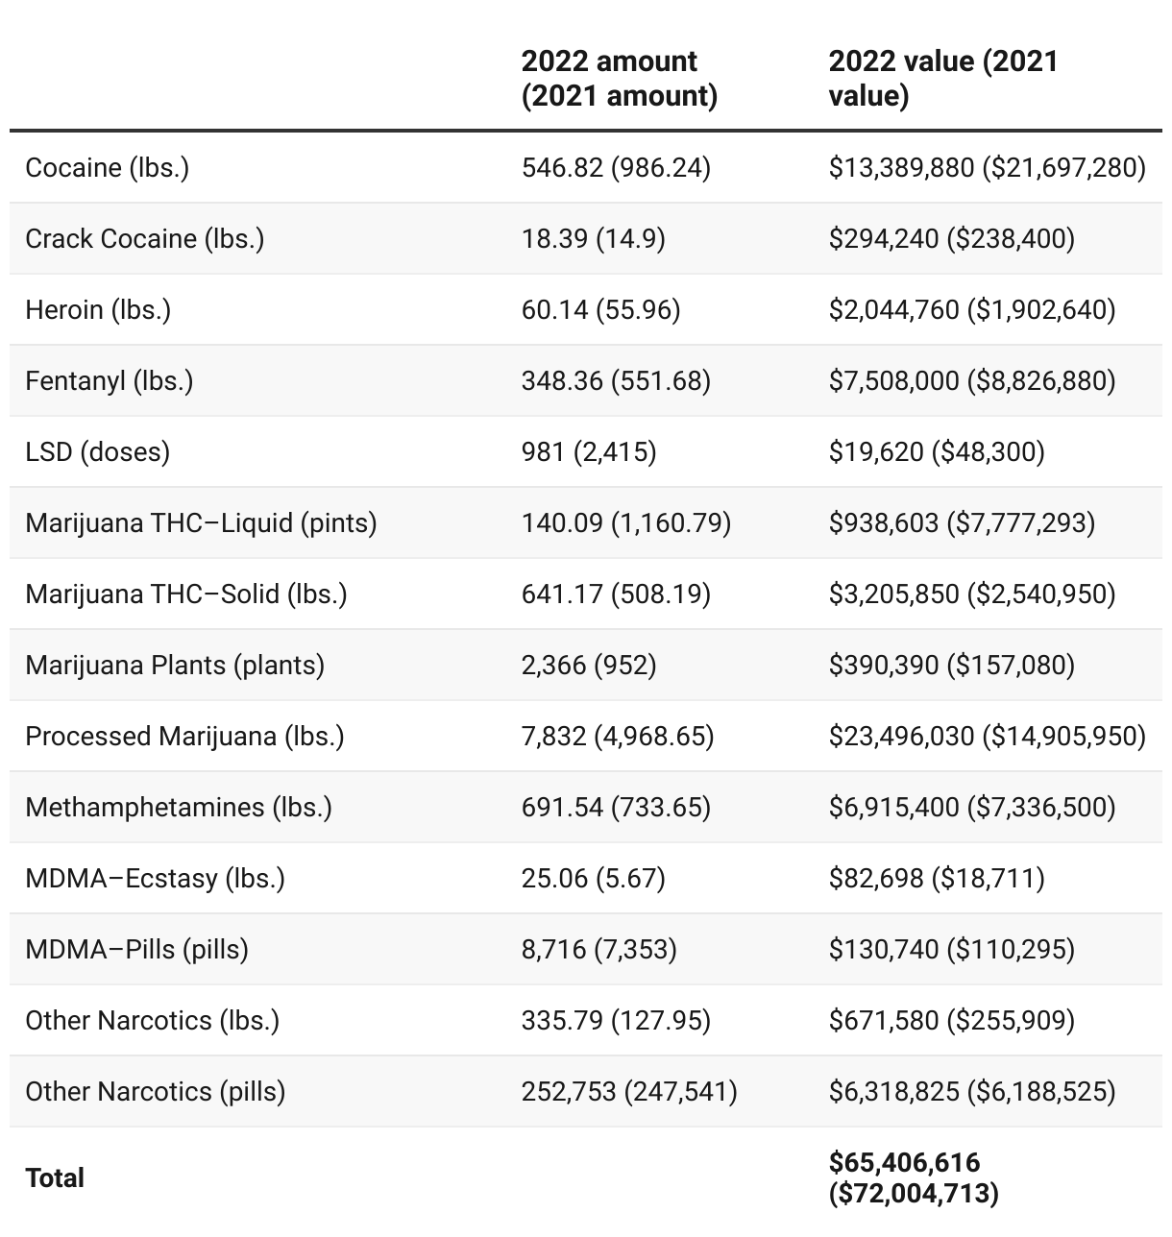This screenshot has width=1172, height=1237.
Task: Select the Heroin (lbs.) row label
Action: click(98, 309)
